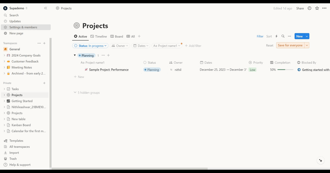The height and width of the screenshot is (173, 330).
Task: Click the Low priority tag
Action: (x=252, y=70)
